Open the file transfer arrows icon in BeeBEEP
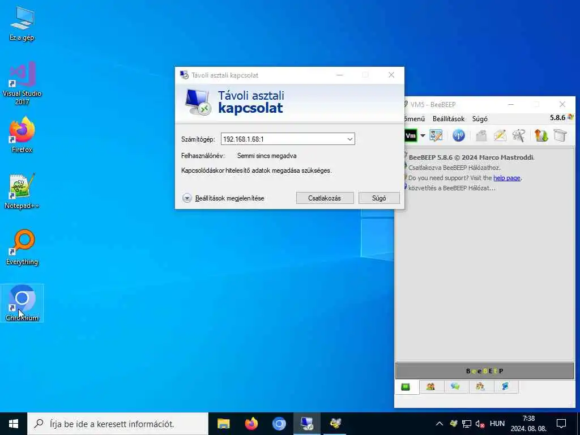Image resolution: width=580 pixels, height=435 pixels. click(541, 135)
